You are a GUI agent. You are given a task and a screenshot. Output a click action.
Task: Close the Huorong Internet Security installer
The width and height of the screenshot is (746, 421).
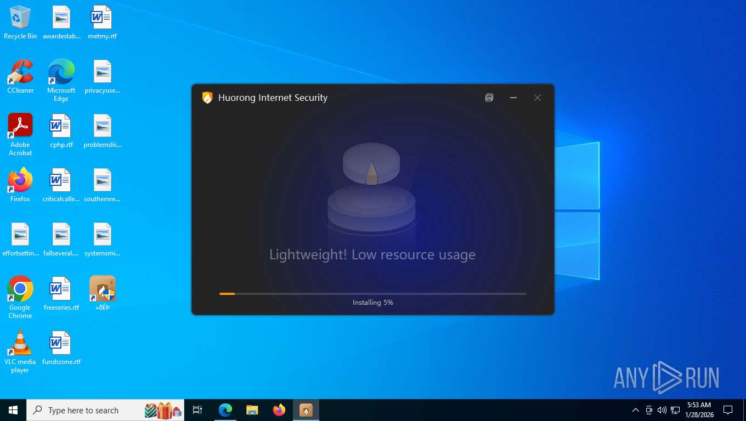(x=538, y=98)
